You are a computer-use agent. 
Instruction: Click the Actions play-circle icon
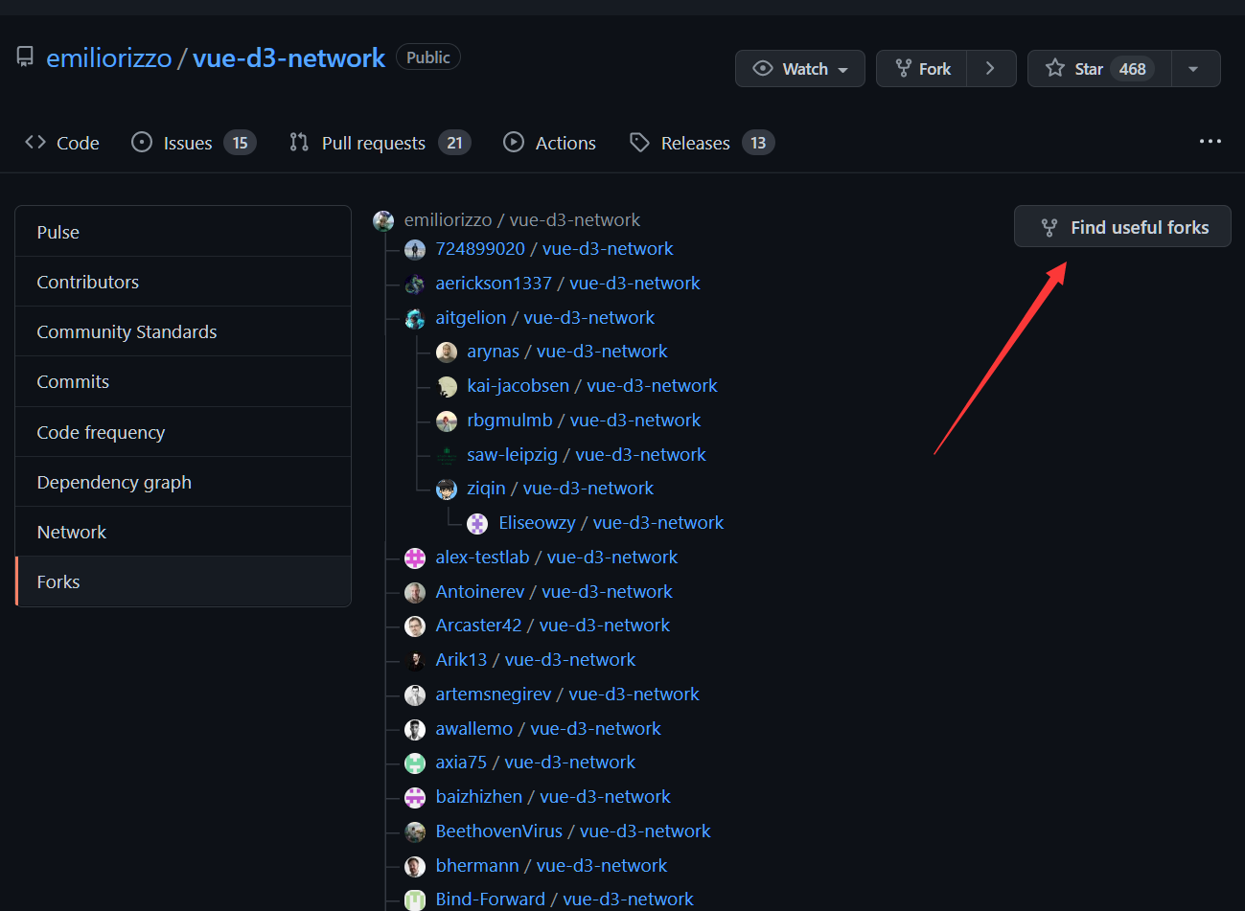(x=514, y=142)
